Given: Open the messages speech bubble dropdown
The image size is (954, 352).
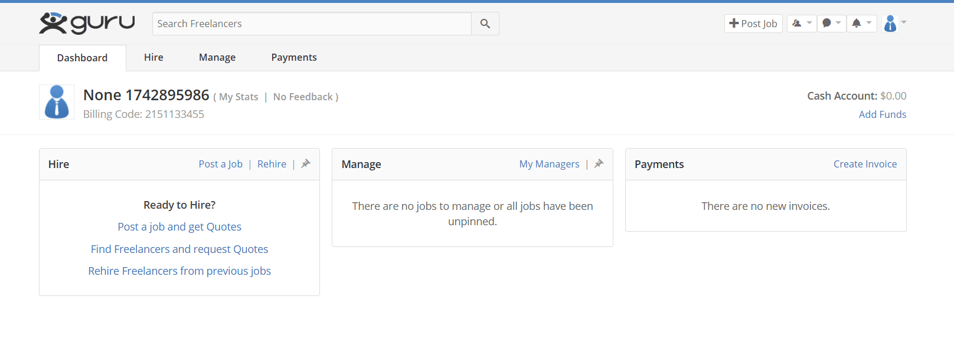Looking at the screenshot, I should pos(832,23).
